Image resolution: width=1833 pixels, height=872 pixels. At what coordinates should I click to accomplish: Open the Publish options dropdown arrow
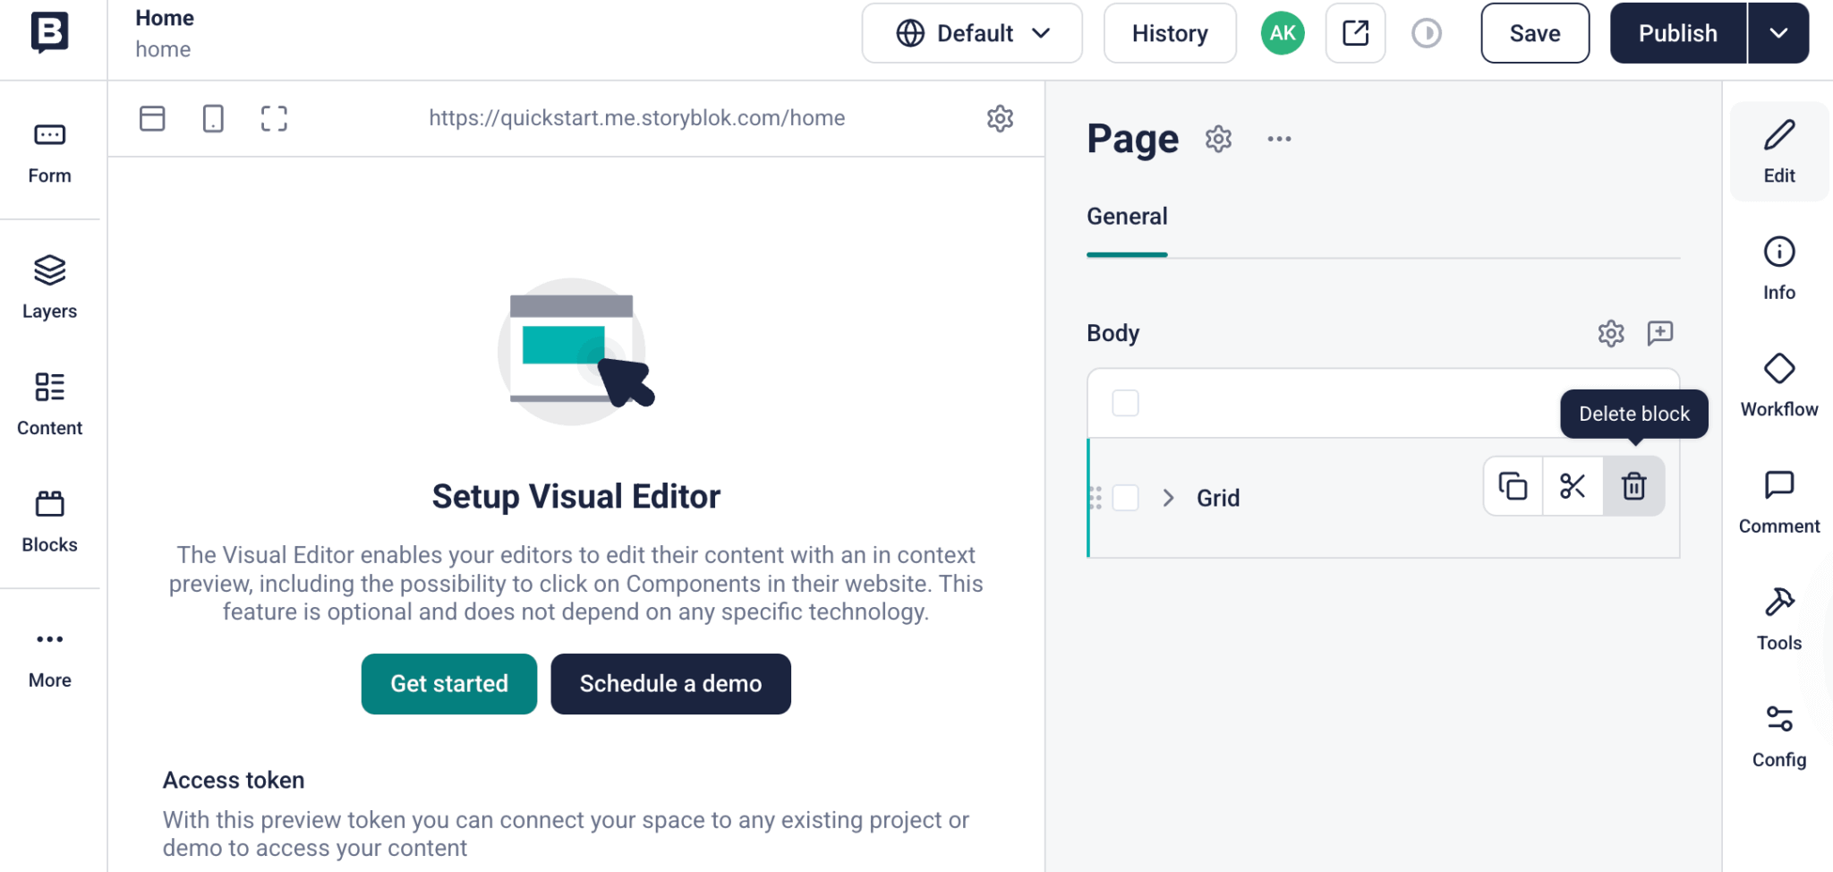click(x=1778, y=33)
